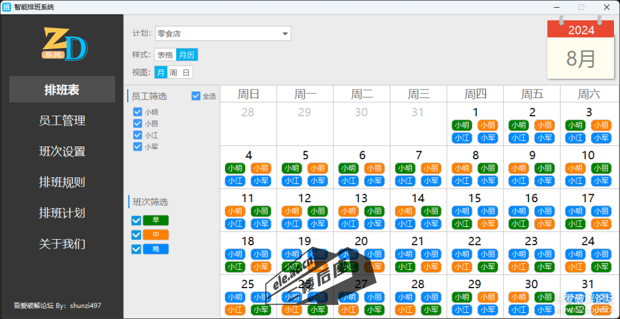
Task: Select the 小军 tag on August 3
Action: click(x=601, y=138)
